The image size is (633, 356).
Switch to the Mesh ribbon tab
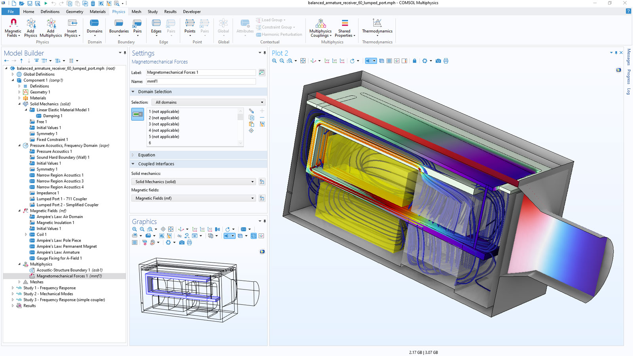(136, 11)
